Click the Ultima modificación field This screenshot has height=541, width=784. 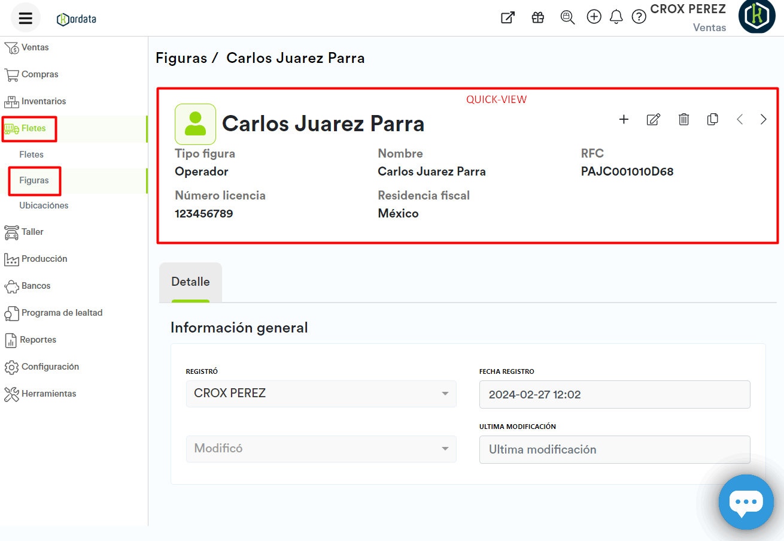tap(614, 449)
